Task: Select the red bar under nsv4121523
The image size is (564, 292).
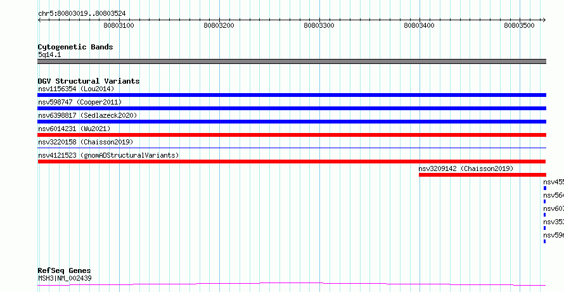Action: 292,162
